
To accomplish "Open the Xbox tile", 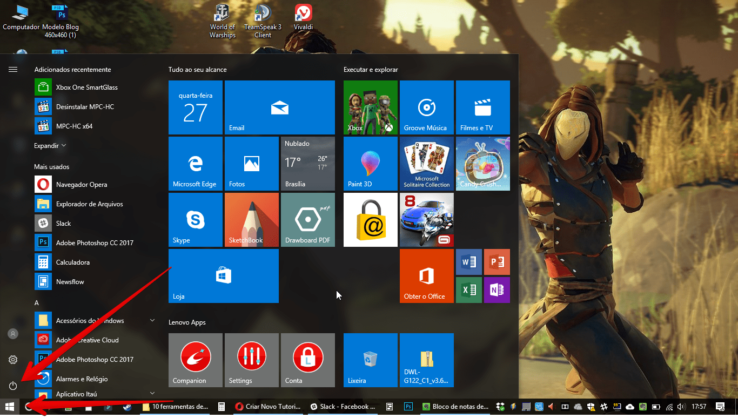I will pyautogui.click(x=371, y=107).
